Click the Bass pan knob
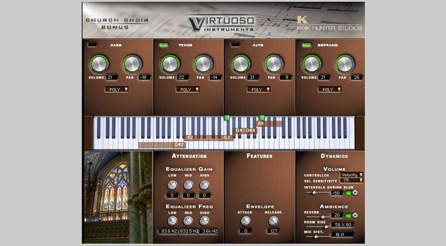Image resolution: width=446 pixels, height=246 pixels. [132, 64]
